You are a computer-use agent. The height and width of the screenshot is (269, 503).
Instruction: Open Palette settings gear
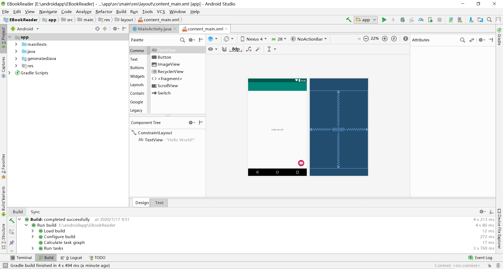pos(192,40)
